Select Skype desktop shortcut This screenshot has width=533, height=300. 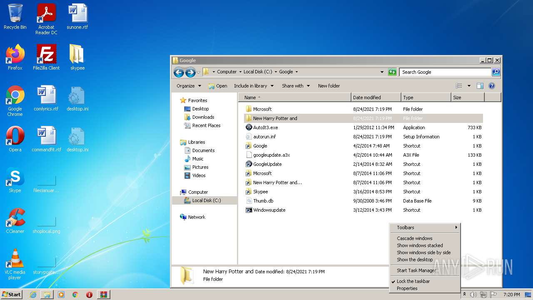tap(15, 180)
